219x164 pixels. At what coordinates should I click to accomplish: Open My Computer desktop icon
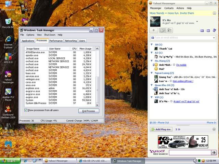(x=8, y=5)
